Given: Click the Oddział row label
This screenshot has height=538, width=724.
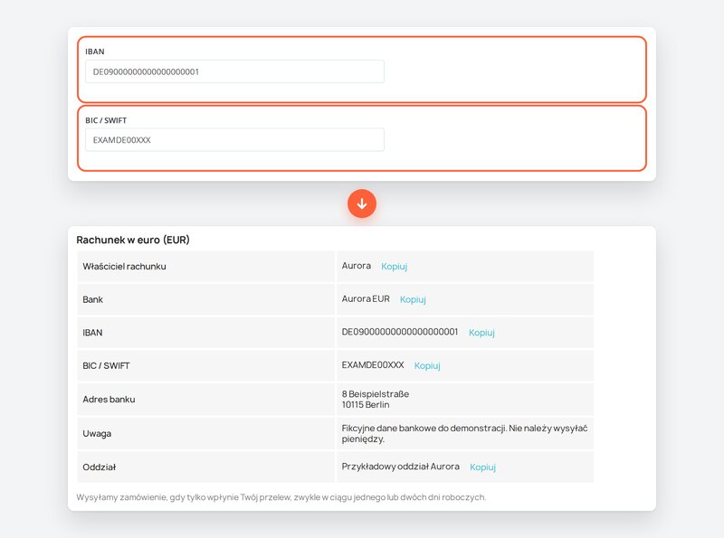Looking at the screenshot, I should coord(100,467).
